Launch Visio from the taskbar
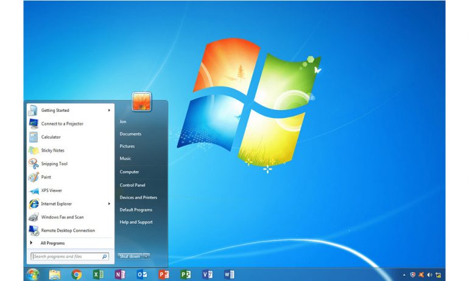This screenshot has width=469, height=281. (x=207, y=274)
